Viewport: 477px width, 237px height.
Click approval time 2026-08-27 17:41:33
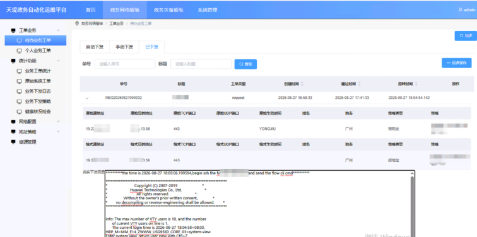(x=352, y=98)
